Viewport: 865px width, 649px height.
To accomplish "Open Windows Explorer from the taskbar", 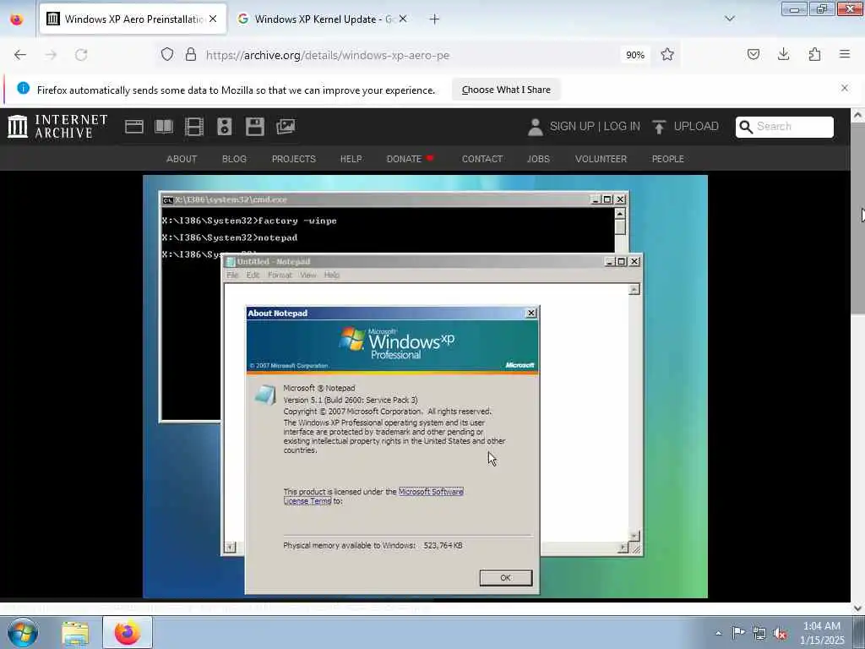I will 75,633.
